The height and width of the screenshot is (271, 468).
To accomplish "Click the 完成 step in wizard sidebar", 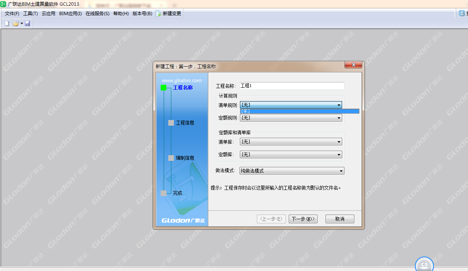I will pos(177,193).
